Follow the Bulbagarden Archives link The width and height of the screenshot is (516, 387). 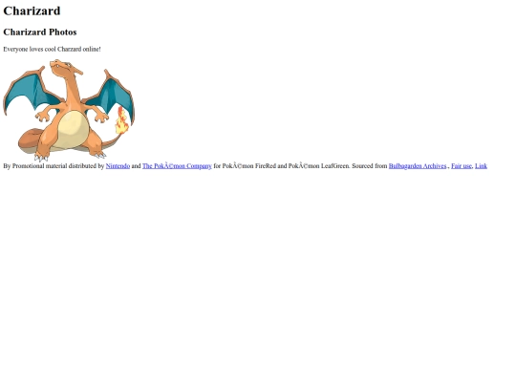(x=418, y=166)
